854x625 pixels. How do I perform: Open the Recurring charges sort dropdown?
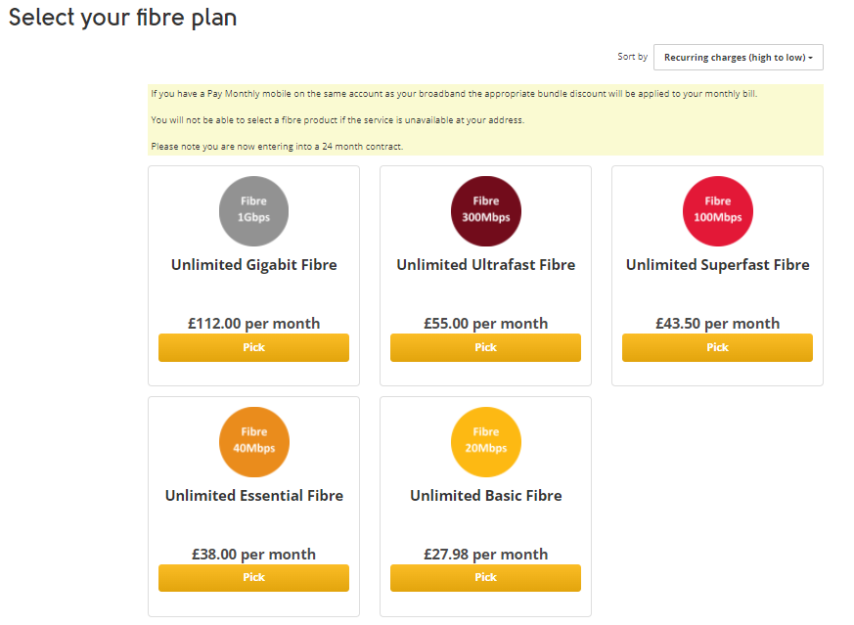click(x=738, y=57)
